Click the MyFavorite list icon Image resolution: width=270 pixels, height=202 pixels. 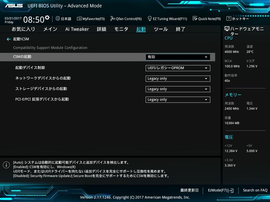pos(79,19)
